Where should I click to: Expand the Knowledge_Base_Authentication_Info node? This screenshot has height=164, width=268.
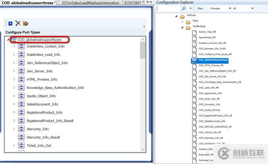(x=15, y=88)
